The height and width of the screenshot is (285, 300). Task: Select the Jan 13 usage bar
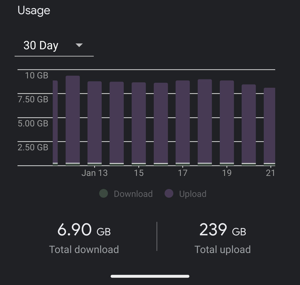click(x=95, y=123)
